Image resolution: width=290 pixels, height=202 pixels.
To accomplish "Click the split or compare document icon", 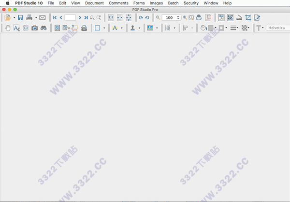I will 221,17.
